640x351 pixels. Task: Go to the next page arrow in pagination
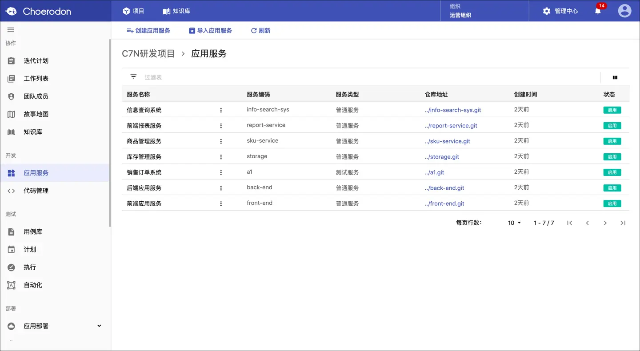[x=605, y=223]
